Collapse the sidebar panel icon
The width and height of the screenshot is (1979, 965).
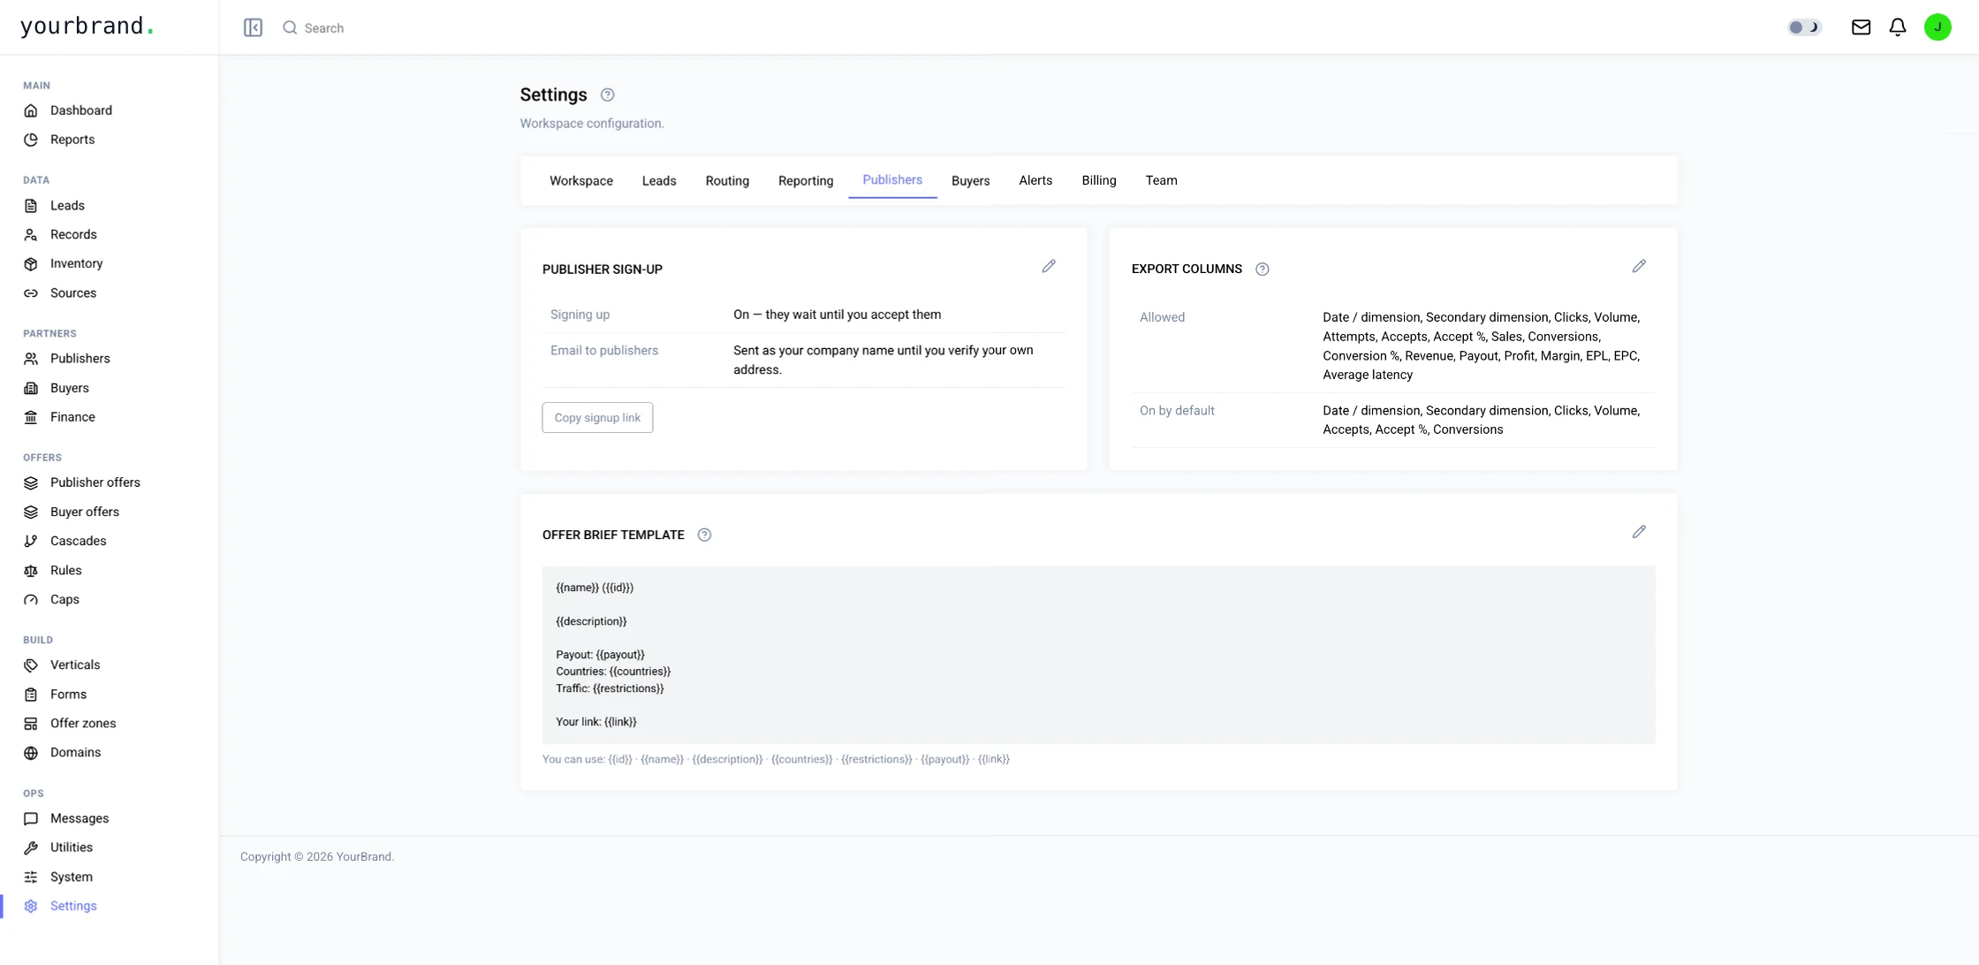(253, 27)
